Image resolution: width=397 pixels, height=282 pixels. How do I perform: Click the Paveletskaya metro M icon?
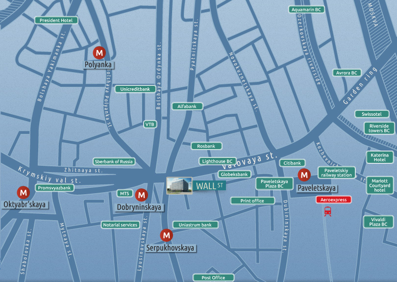point(304,175)
